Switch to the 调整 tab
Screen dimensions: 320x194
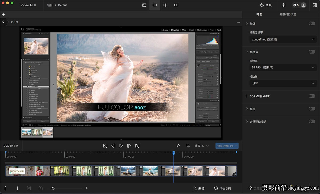[x=259, y=14]
